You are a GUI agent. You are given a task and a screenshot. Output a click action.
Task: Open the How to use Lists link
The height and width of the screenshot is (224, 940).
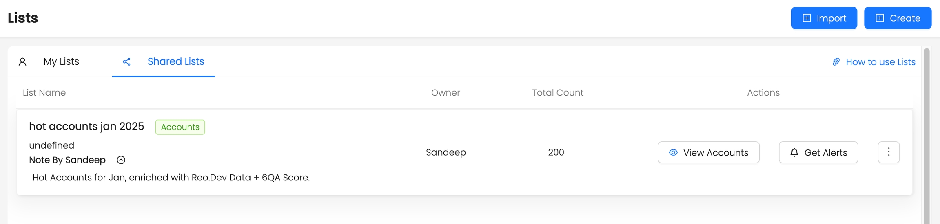(880, 62)
